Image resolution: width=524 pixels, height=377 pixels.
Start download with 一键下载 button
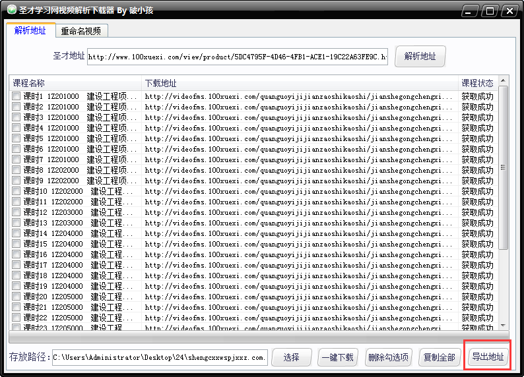click(x=337, y=357)
